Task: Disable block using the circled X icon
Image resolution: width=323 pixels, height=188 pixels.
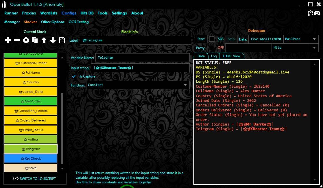Action: click(x=26, y=40)
